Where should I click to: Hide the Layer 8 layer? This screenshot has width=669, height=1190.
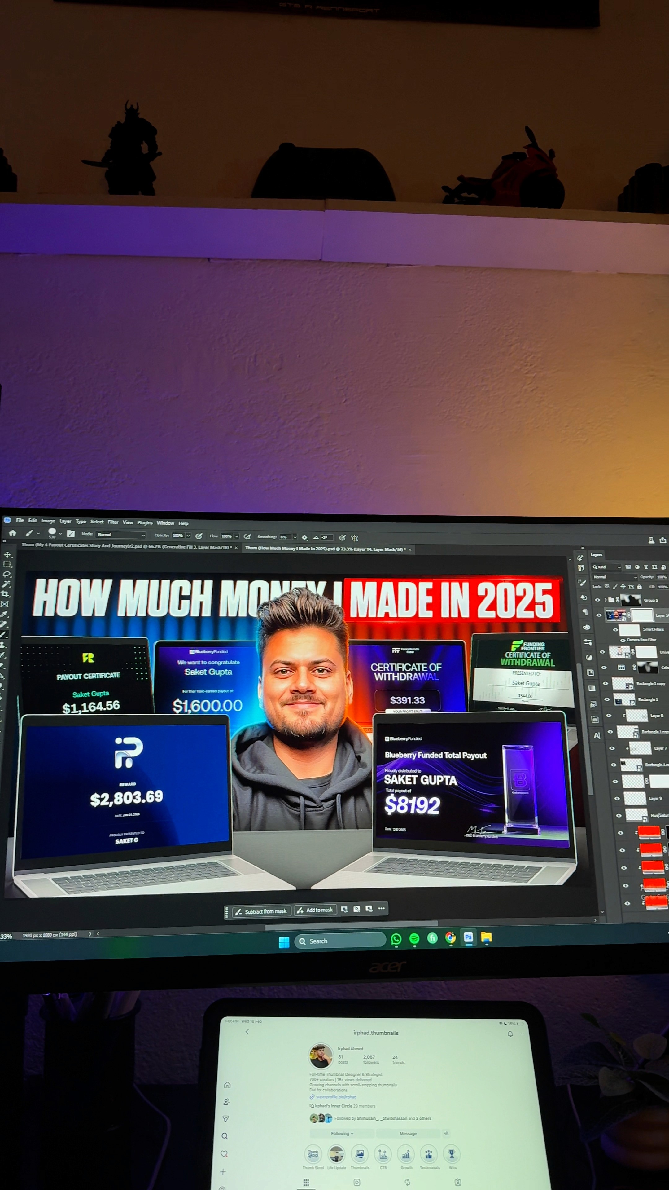tap(609, 716)
